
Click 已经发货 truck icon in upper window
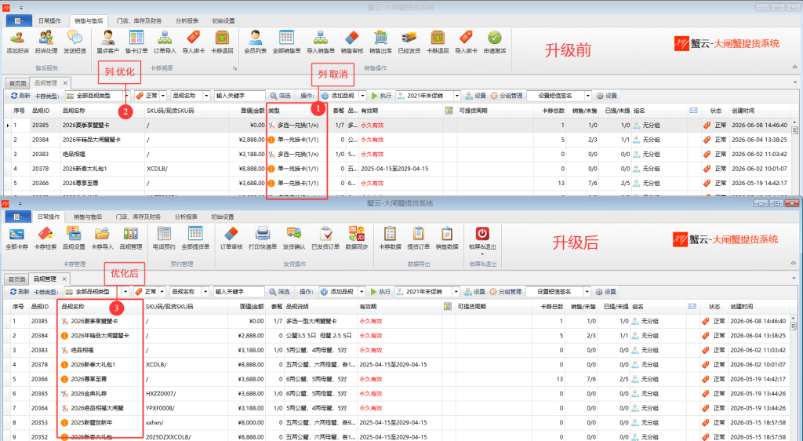pyautogui.click(x=409, y=38)
